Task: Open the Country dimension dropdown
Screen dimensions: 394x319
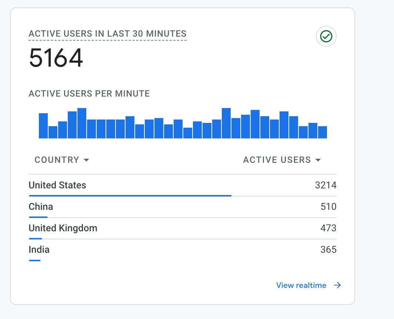Action: [x=62, y=160]
